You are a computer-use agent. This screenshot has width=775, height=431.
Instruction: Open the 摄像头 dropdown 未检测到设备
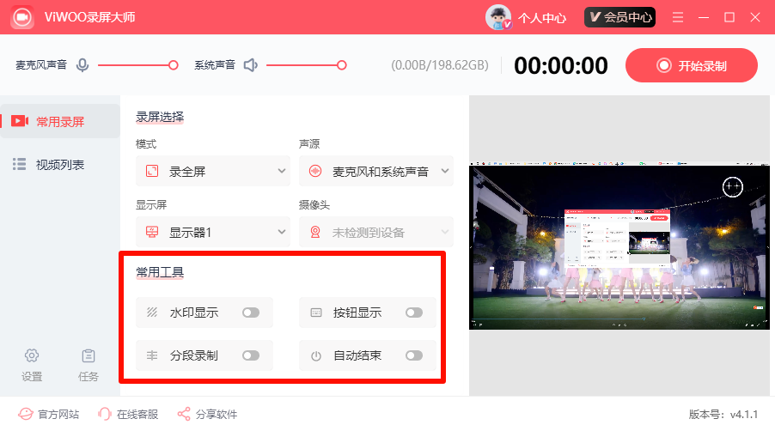tap(376, 232)
